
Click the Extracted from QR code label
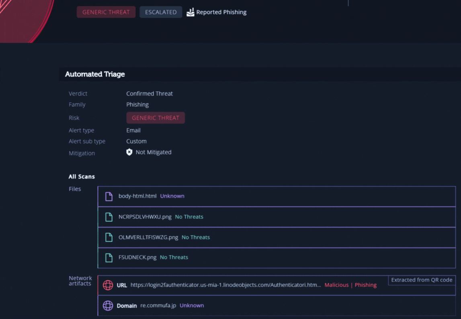click(x=422, y=280)
